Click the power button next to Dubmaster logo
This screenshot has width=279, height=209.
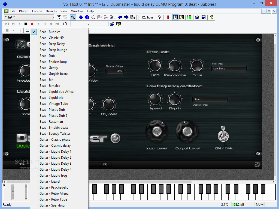coord(115,138)
